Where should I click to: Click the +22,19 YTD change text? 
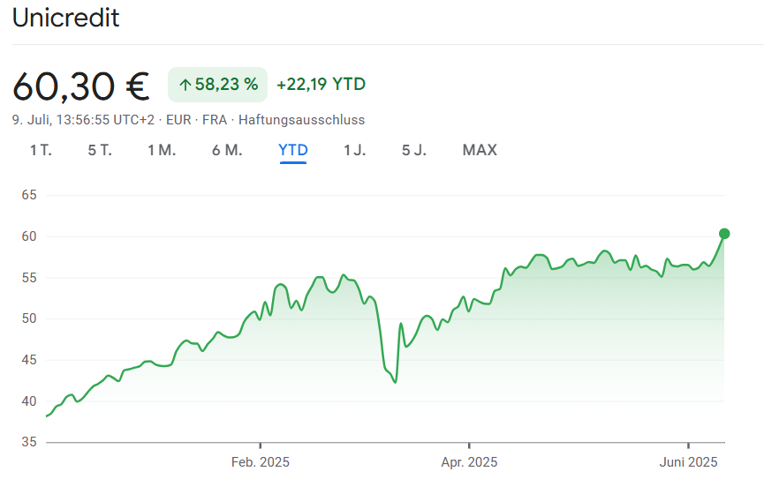pyautogui.click(x=321, y=84)
